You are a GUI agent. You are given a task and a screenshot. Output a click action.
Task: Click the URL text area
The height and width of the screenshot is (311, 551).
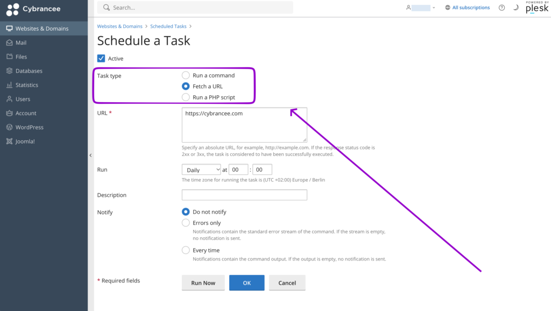[x=244, y=125]
